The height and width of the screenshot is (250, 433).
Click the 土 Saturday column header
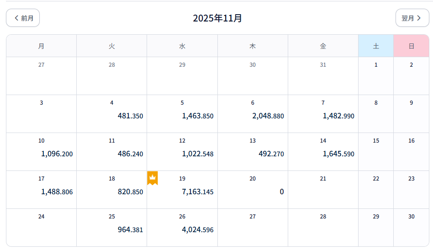[x=376, y=46]
